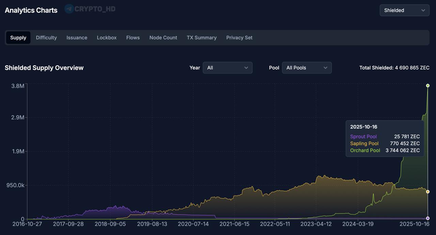View the Node Count tab
The image size is (436, 235).
[x=163, y=38]
